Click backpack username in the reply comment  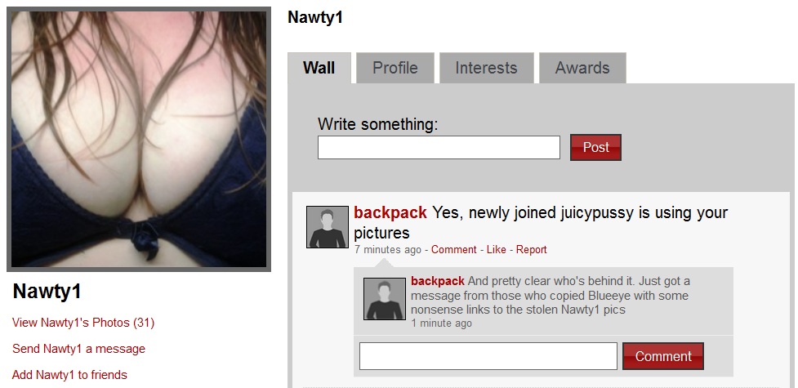(438, 281)
